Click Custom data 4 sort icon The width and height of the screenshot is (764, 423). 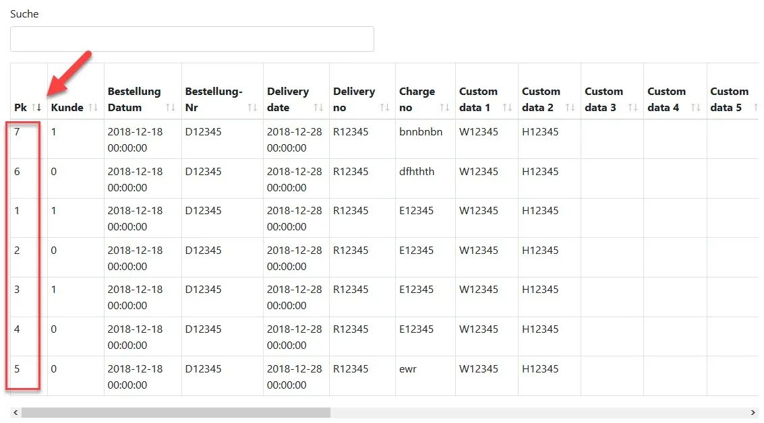[695, 108]
